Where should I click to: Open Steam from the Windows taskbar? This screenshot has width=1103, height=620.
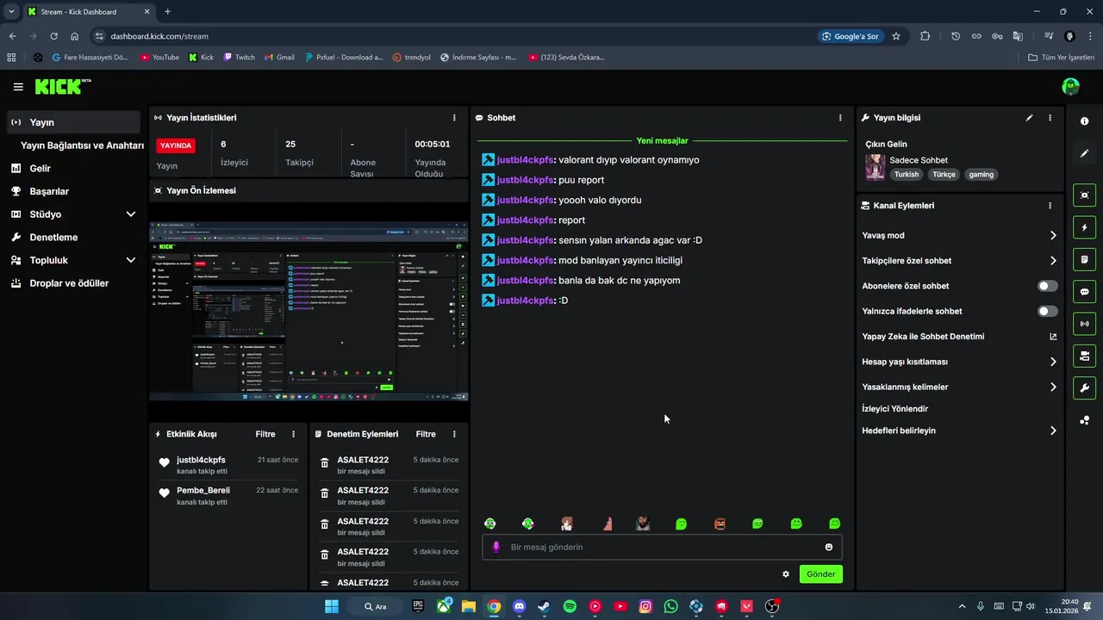point(544,606)
